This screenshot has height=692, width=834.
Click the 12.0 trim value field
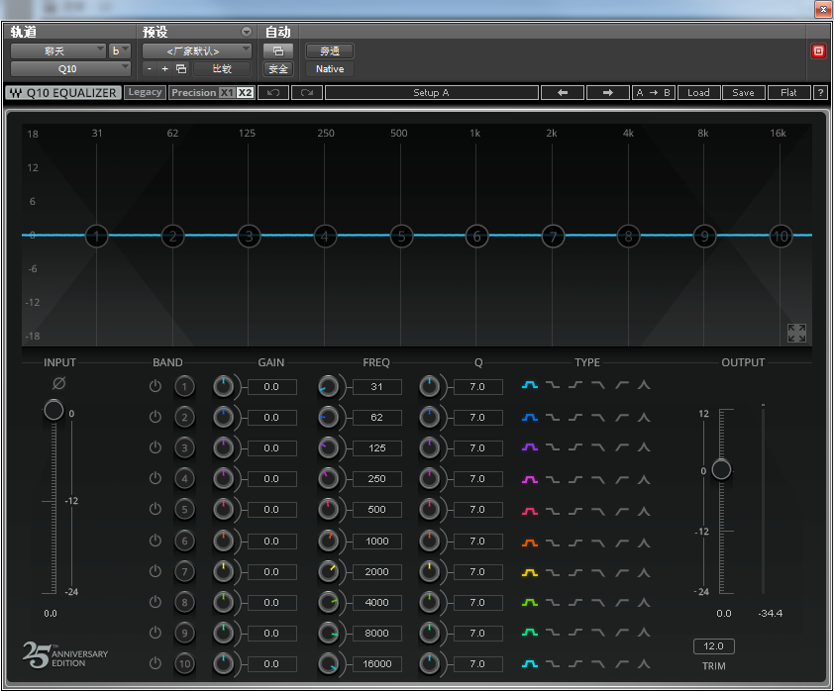click(714, 646)
